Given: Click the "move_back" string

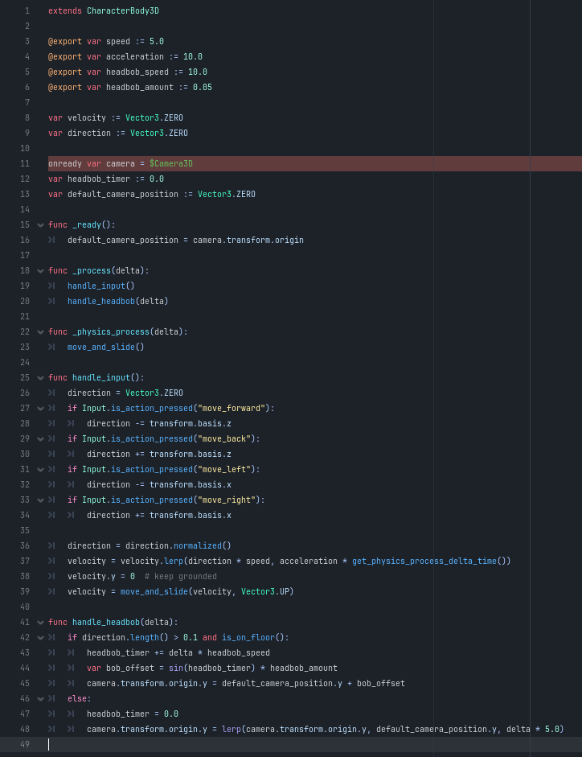Looking at the screenshot, I should tap(224, 439).
